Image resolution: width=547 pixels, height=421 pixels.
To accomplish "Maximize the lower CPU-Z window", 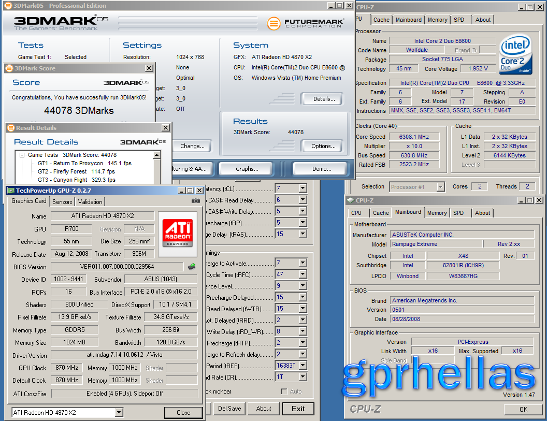I will 530,200.
